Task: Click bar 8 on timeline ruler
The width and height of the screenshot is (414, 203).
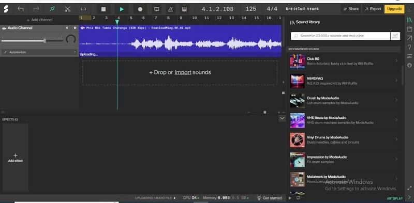Action: coord(168,18)
